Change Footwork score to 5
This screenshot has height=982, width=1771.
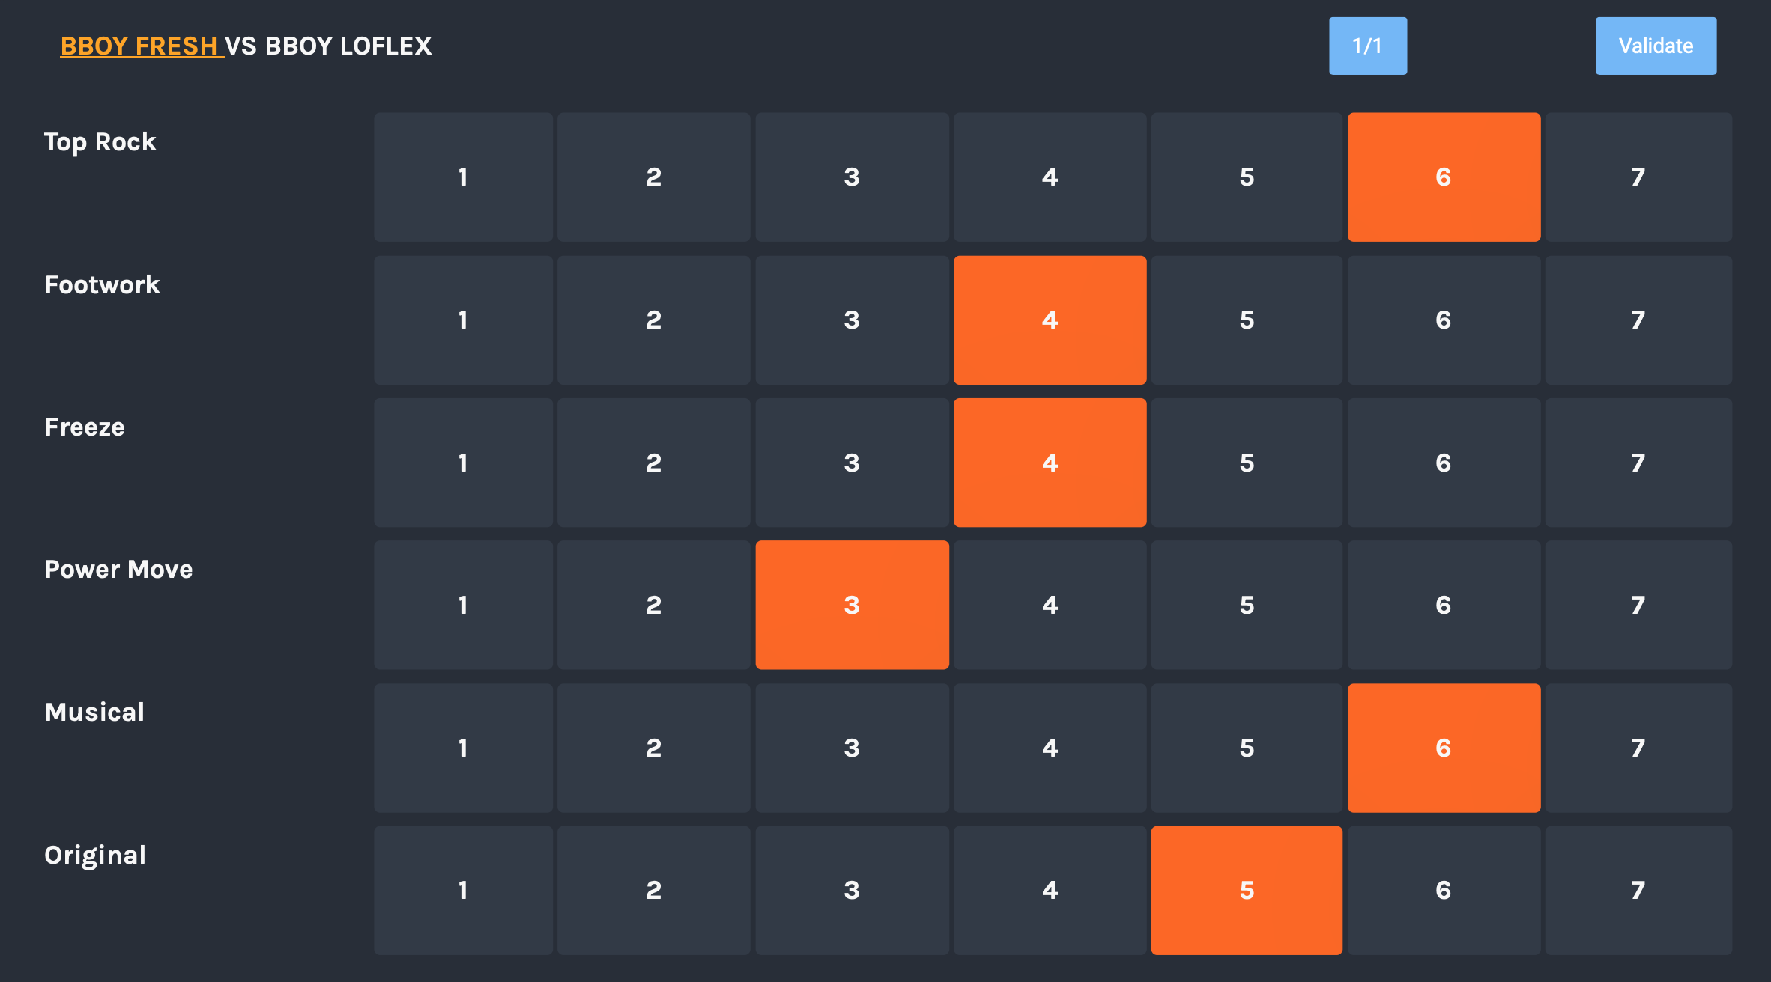pos(1246,320)
